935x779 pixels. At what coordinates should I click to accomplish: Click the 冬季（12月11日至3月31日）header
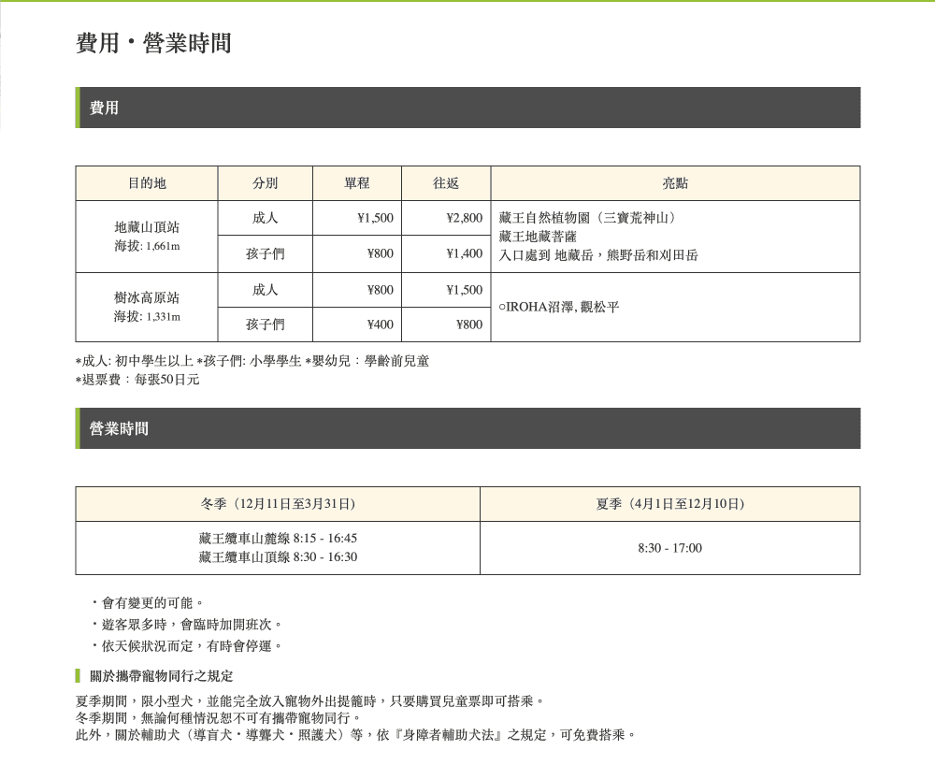(x=278, y=504)
